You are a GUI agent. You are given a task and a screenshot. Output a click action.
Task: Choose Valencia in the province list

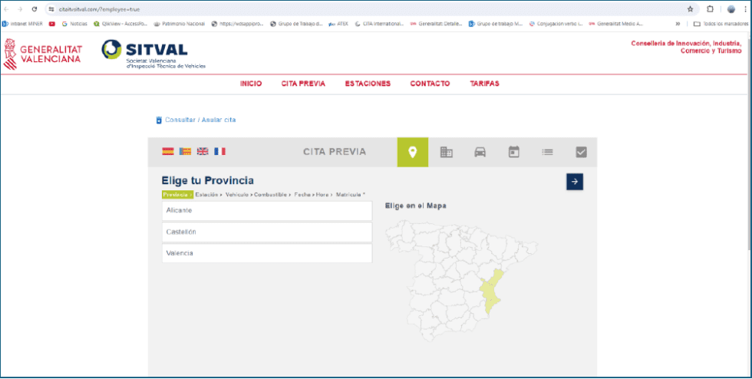click(x=266, y=253)
